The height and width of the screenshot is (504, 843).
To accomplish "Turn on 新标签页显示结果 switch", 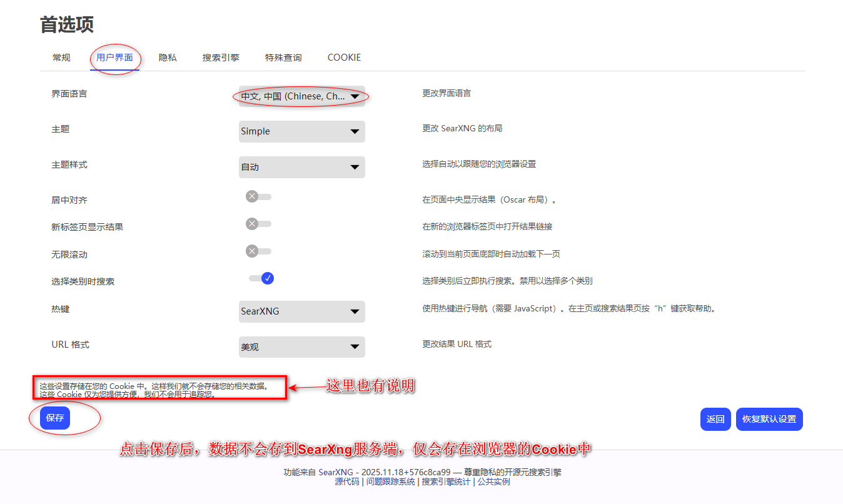I will click(258, 224).
